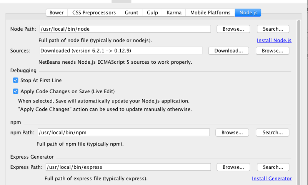The width and height of the screenshot is (308, 185).
Task: Browse for the Express Path file
Action: click(233, 167)
